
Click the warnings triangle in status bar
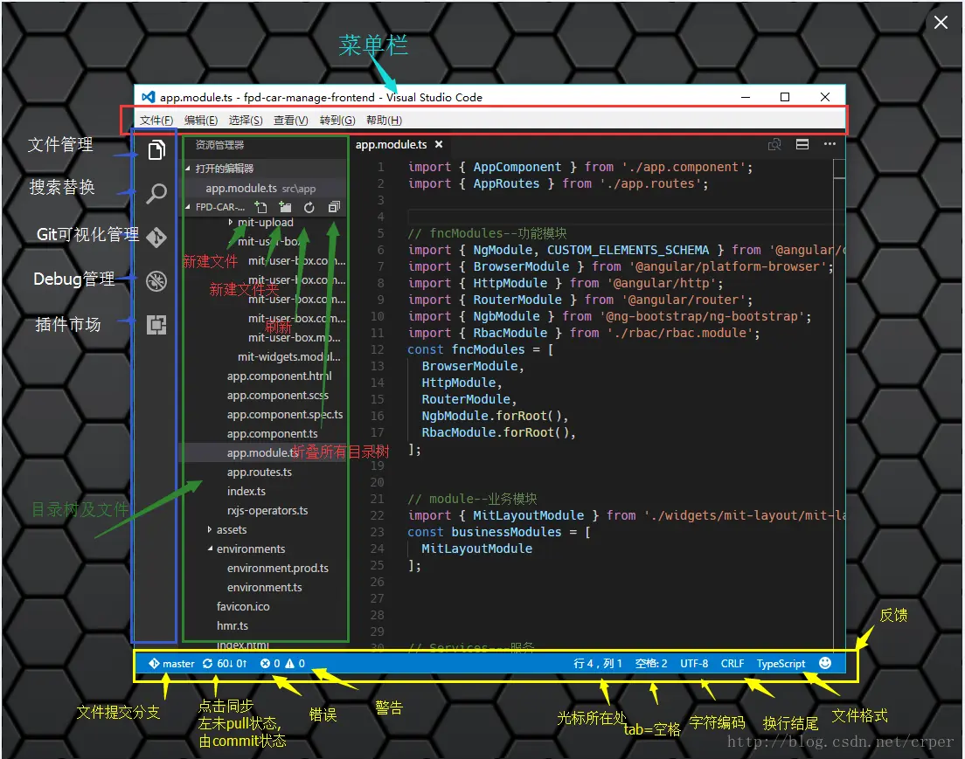click(x=295, y=664)
